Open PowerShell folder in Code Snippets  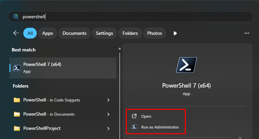point(63,100)
